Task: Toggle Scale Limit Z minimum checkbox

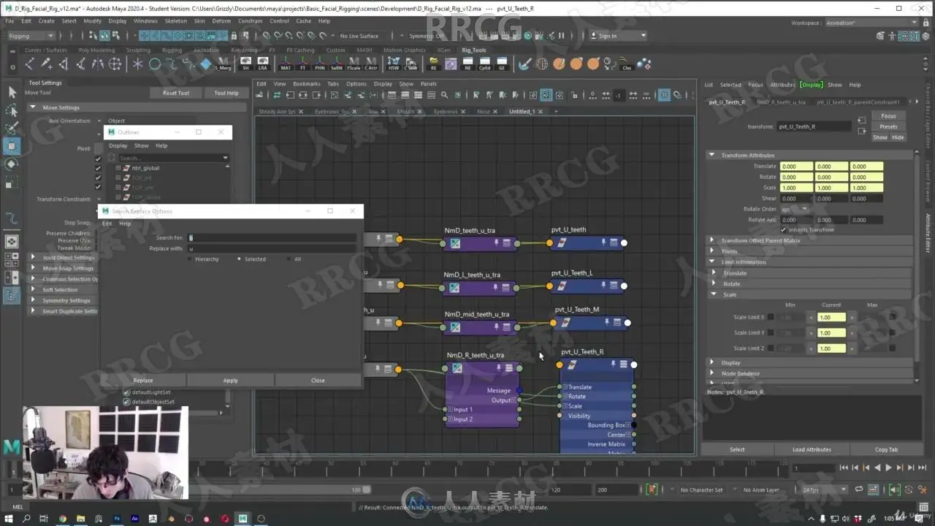Action: (771, 348)
